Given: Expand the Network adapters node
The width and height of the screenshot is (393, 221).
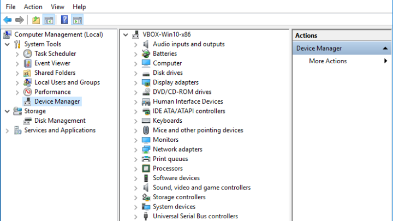Looking at the screenshot, I should pyautogui.click(x=135, y=150).
